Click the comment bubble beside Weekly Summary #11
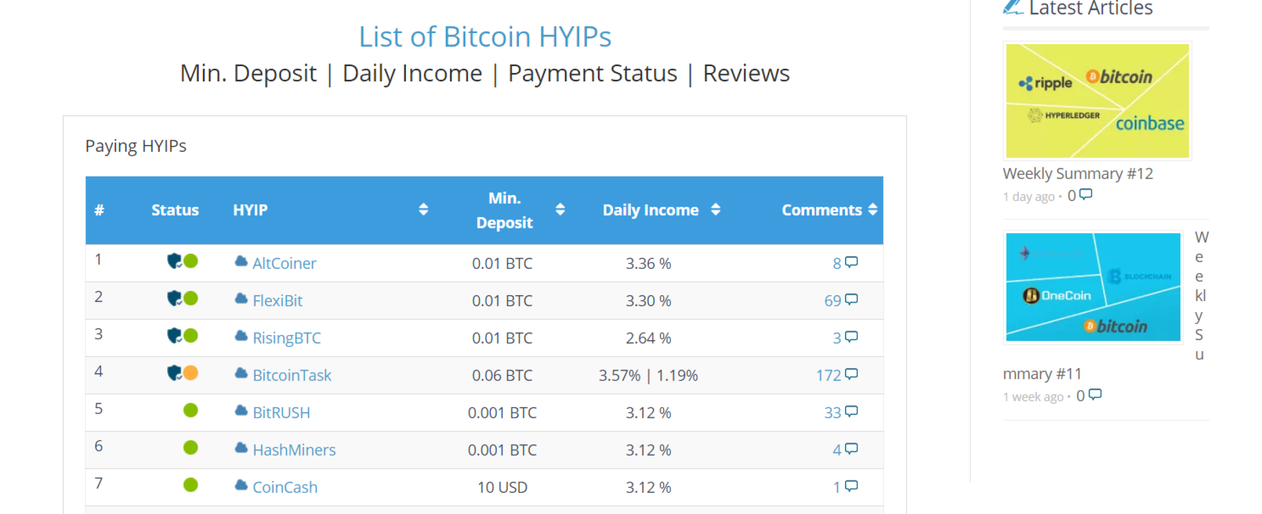 [1095, 394]
